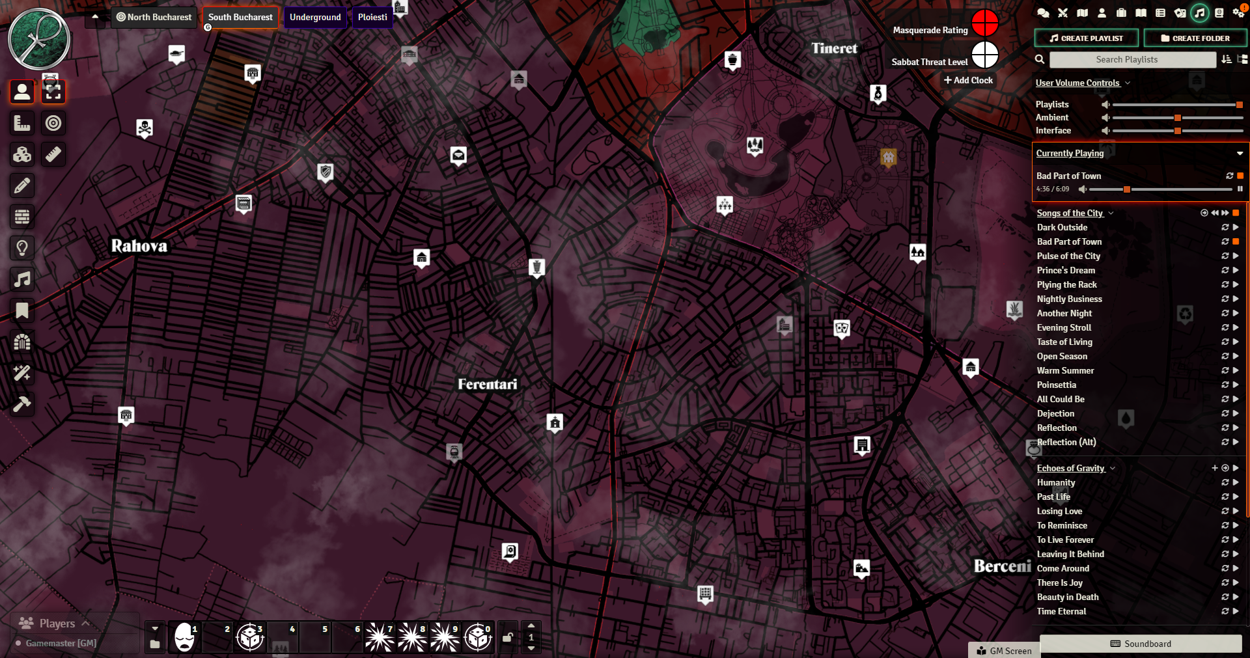Toggle the hotbar lock padlock
This screenshot has height=658, width=1250.
click(508, 637)
